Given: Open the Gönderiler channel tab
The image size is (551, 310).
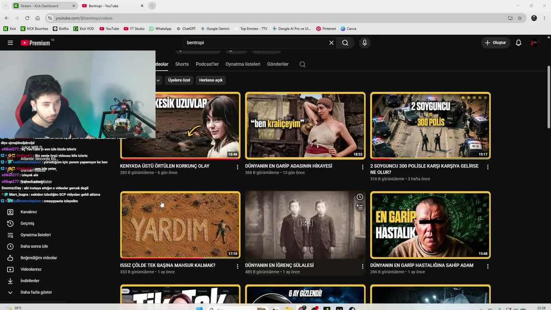Looking at the screenshot, I should coord(278,64).
